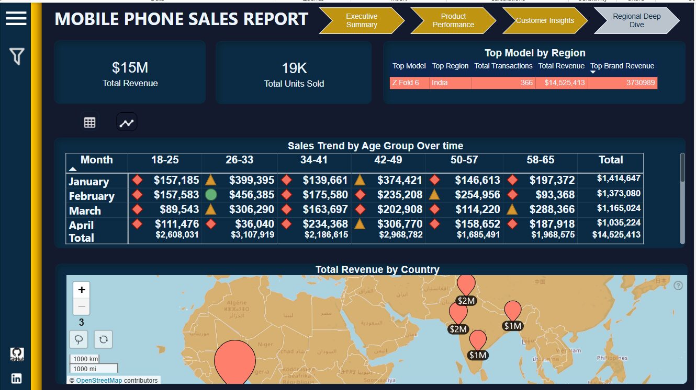Select the February row header
The image size is (696, 390).
tap(92, 196)
